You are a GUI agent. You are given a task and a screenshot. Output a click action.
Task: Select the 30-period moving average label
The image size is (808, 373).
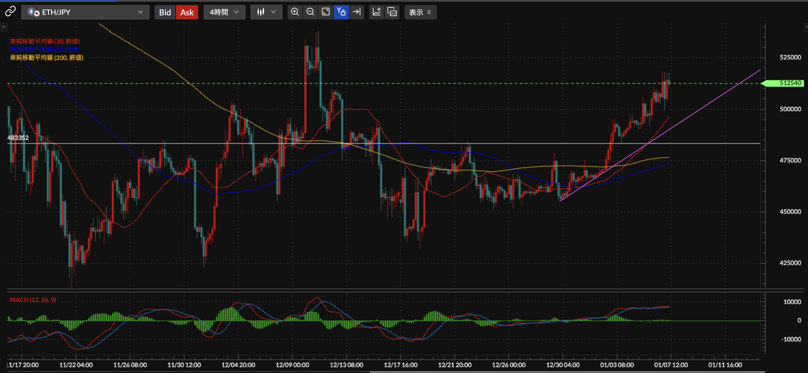45,41
